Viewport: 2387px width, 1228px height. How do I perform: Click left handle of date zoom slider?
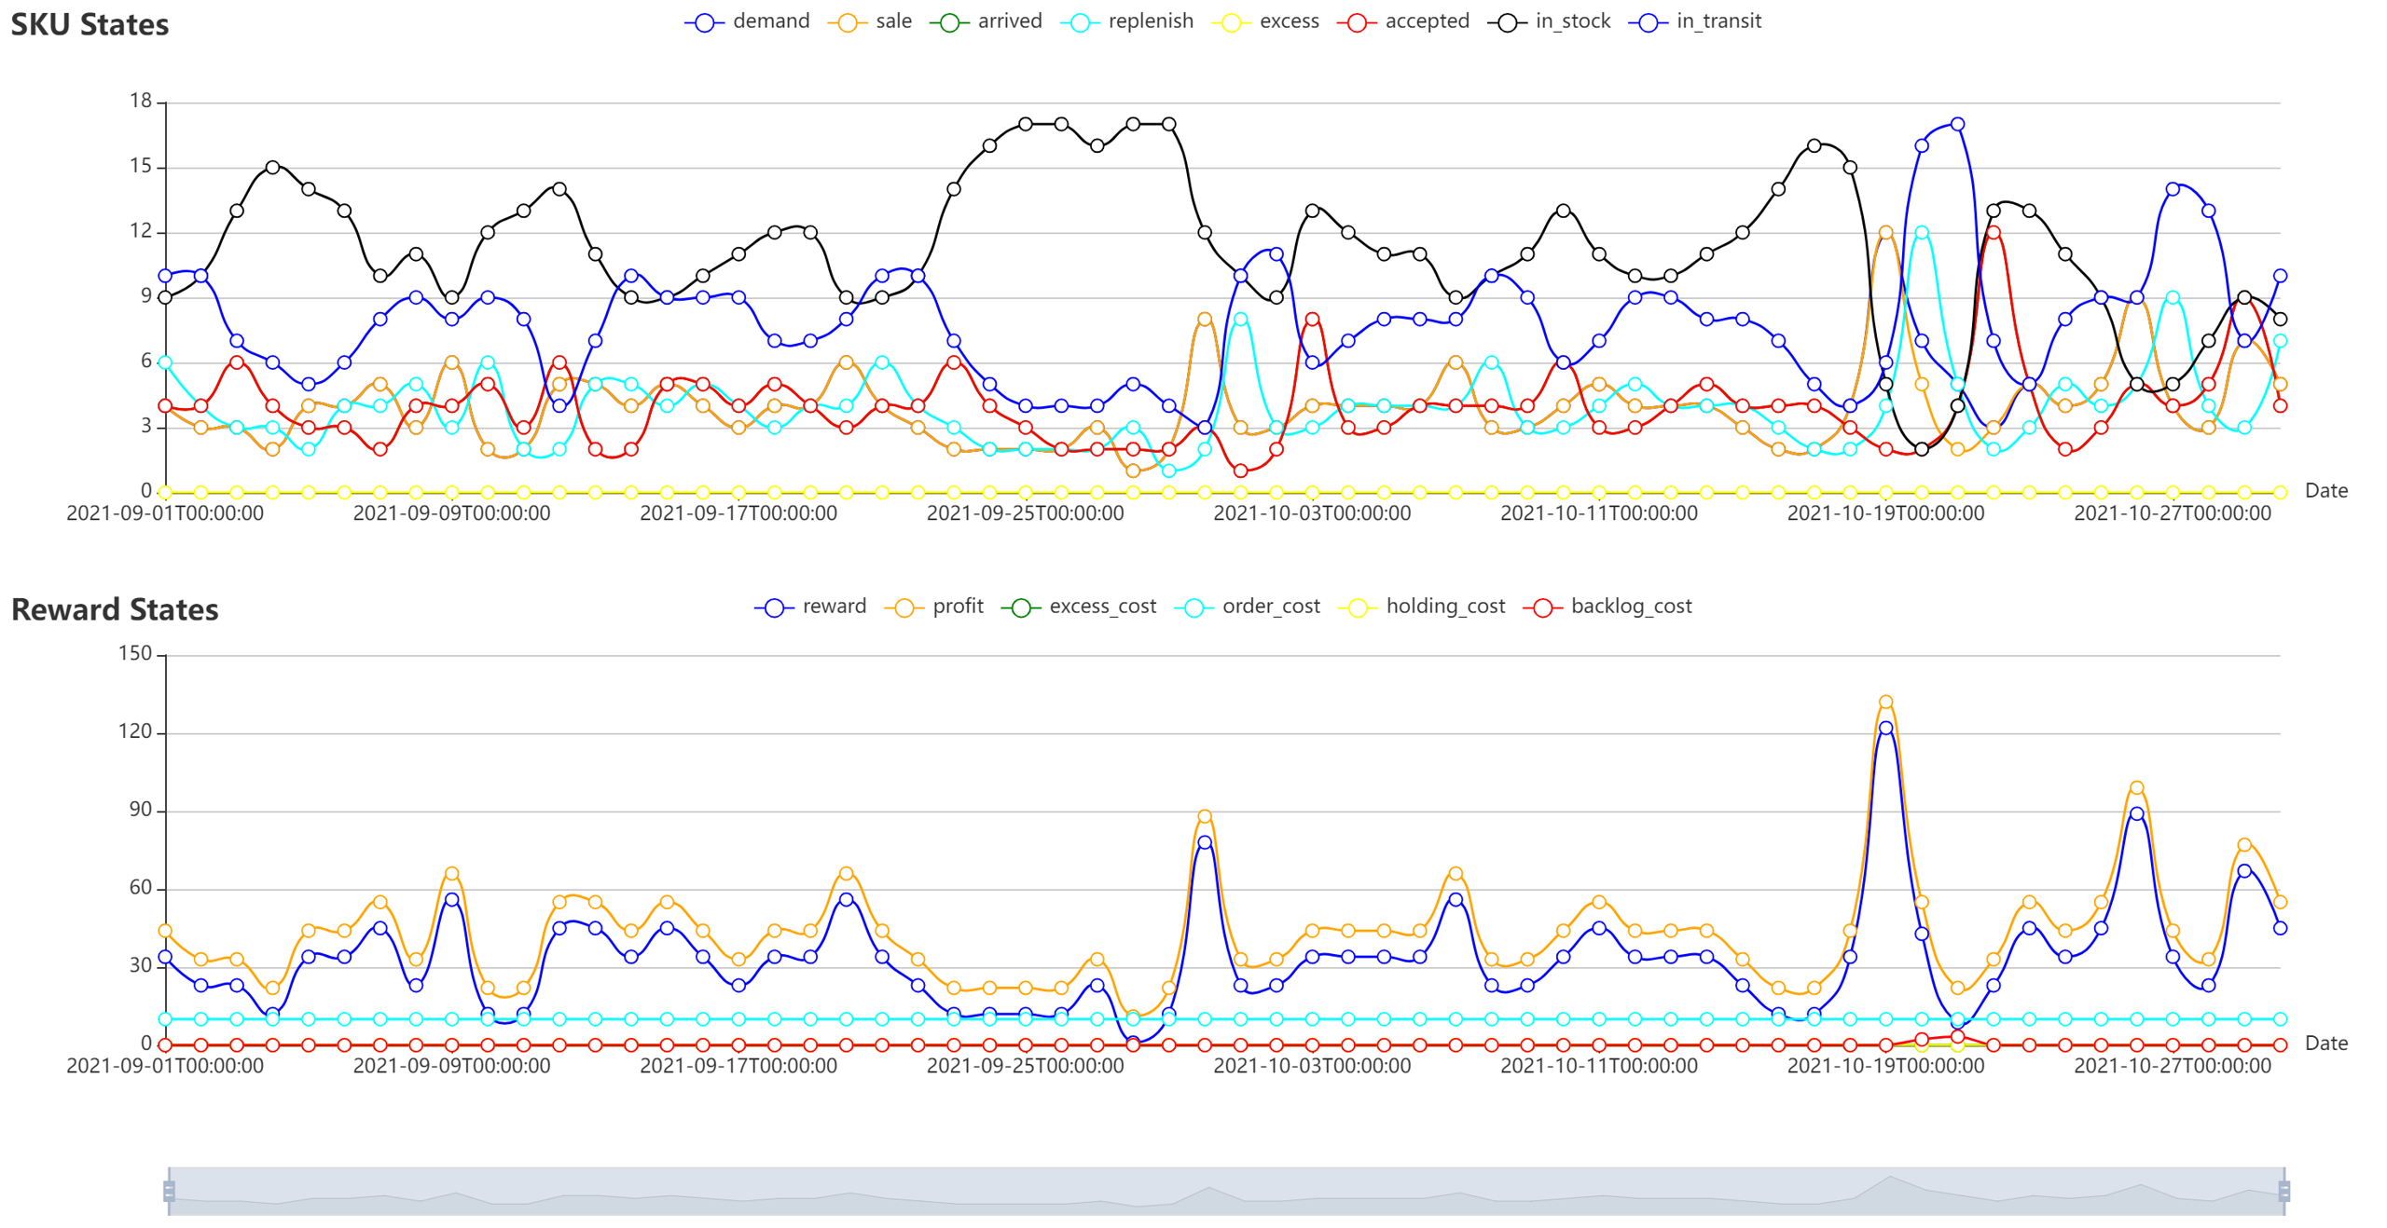point(169,1191)
